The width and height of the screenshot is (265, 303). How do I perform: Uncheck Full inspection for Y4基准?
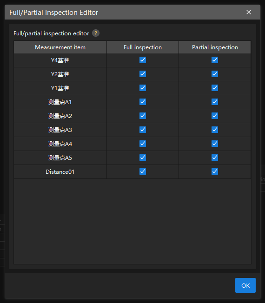143,60
